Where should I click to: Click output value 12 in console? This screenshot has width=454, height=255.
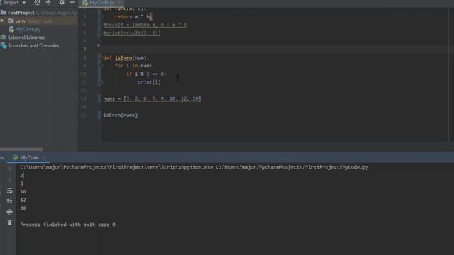[x=23, y=200]
